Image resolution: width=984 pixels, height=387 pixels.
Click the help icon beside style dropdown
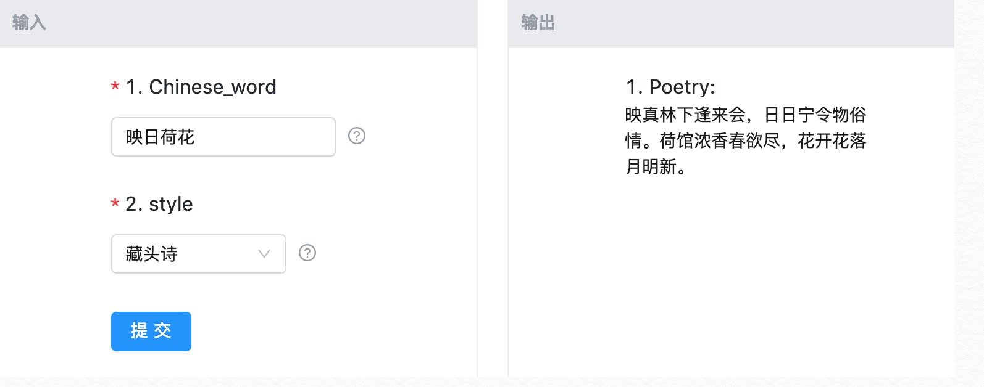pyautogui.click(x=307, y=253)
